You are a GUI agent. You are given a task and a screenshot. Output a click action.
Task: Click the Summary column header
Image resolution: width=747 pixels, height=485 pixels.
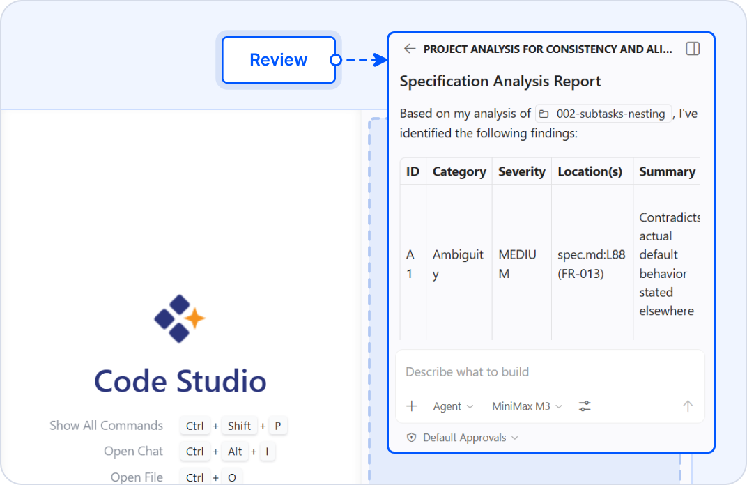tap(667, 171)
